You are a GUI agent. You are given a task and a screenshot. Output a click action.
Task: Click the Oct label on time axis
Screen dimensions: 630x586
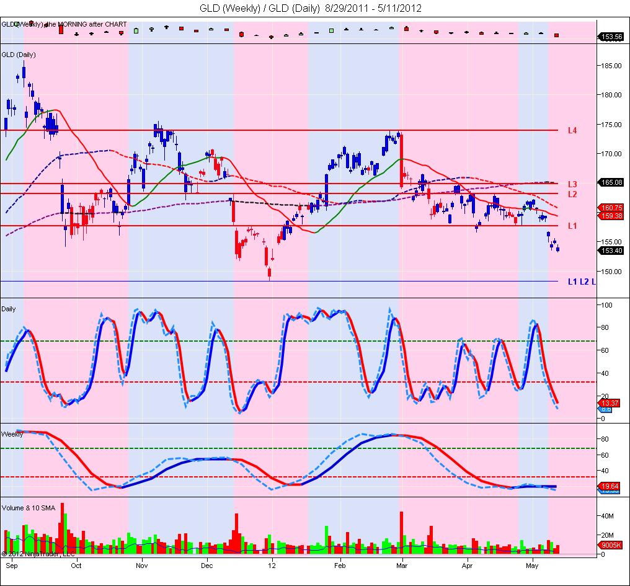tap(76, 566)
